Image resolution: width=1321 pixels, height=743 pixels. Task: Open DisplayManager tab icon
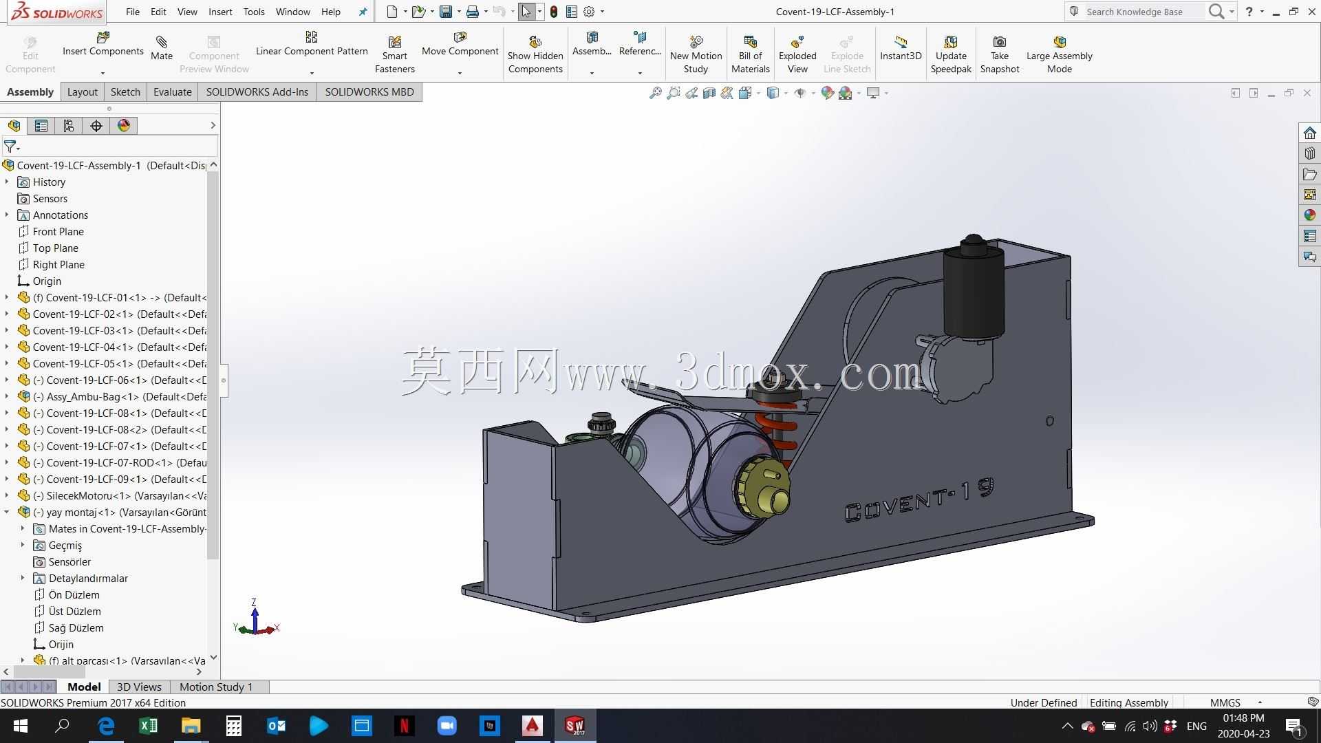coord(124,125)
